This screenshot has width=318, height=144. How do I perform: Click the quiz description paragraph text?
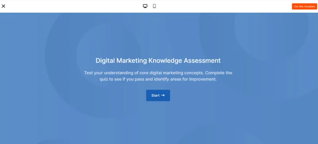(x=158, y=76)
